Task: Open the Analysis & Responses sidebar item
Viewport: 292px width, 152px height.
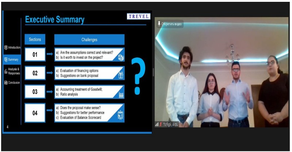Action: pos(12,71)
